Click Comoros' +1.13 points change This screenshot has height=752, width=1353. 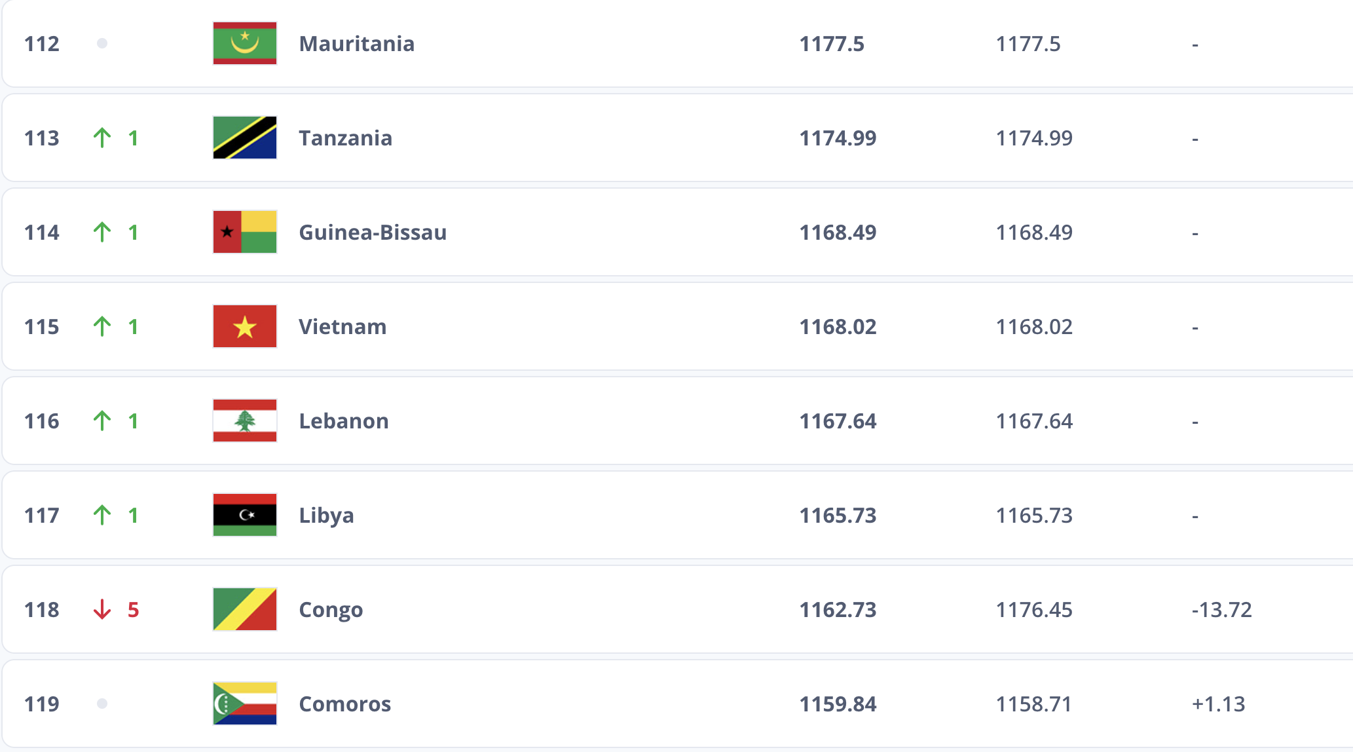(1218, 704)
